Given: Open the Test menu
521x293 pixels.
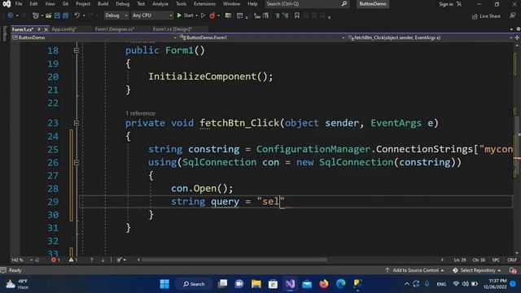Looking at the screenshot, I should click(141, 4).
